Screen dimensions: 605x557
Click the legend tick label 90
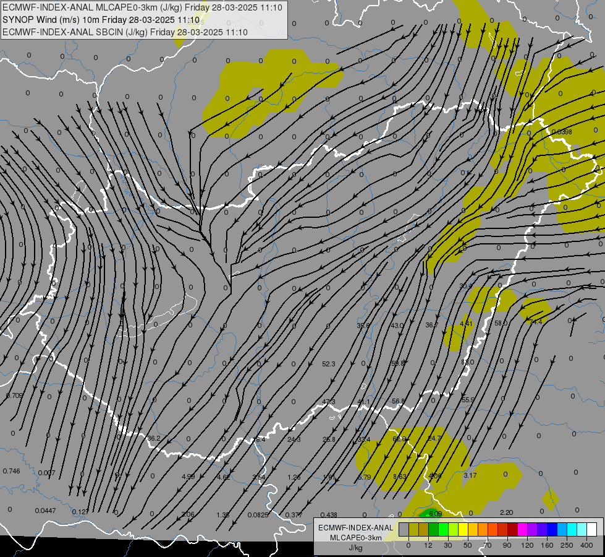[x=507, y=545]
